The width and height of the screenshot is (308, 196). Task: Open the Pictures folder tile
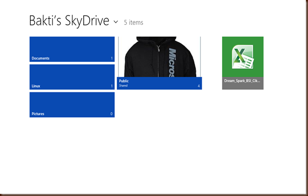[x=72, y=105]
